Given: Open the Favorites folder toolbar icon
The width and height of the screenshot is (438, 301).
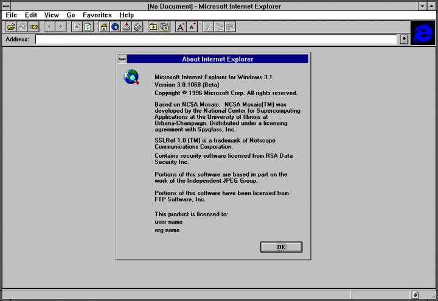Looking at the screenshot, I should 153,27.
